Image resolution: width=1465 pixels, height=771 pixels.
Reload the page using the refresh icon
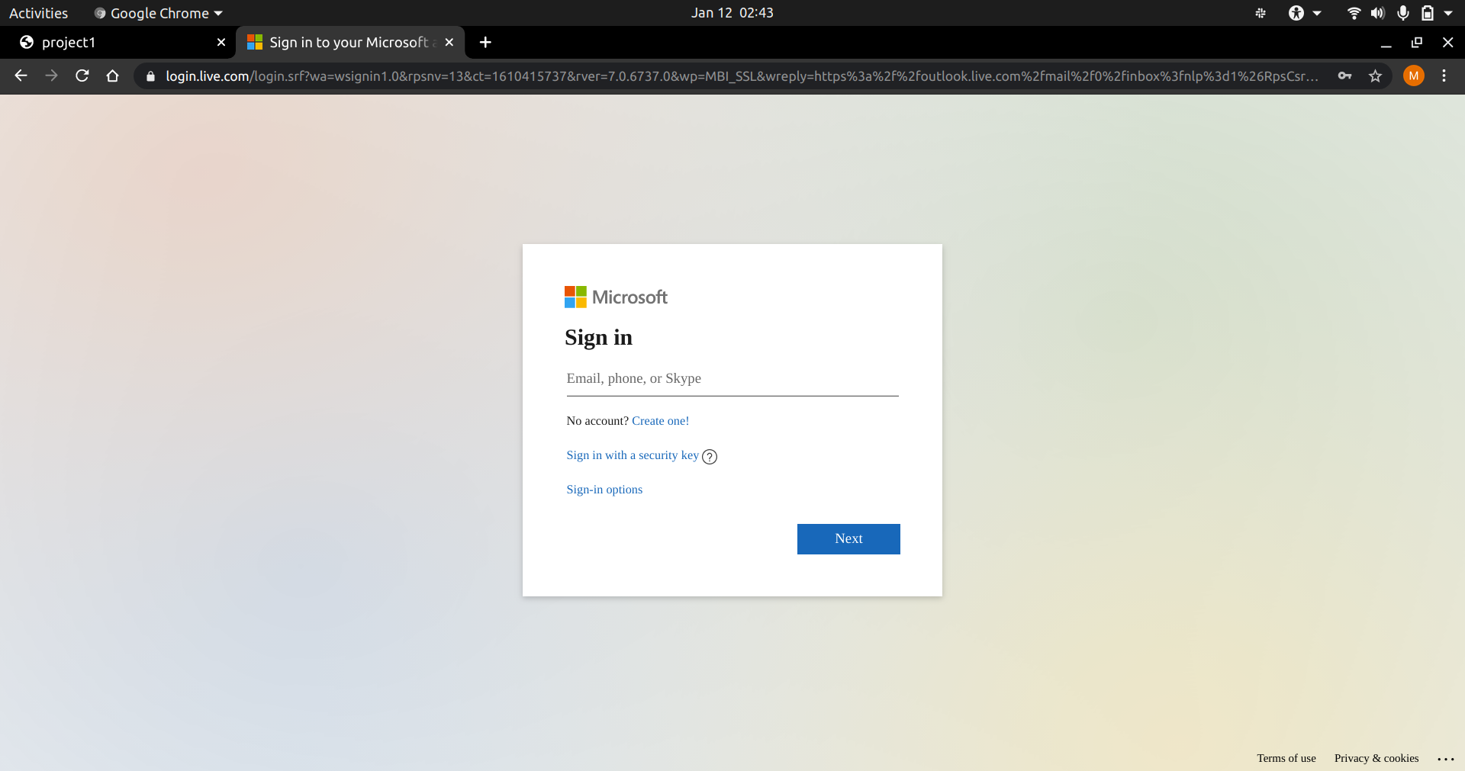pyautogui.click(x=82, y=76)
